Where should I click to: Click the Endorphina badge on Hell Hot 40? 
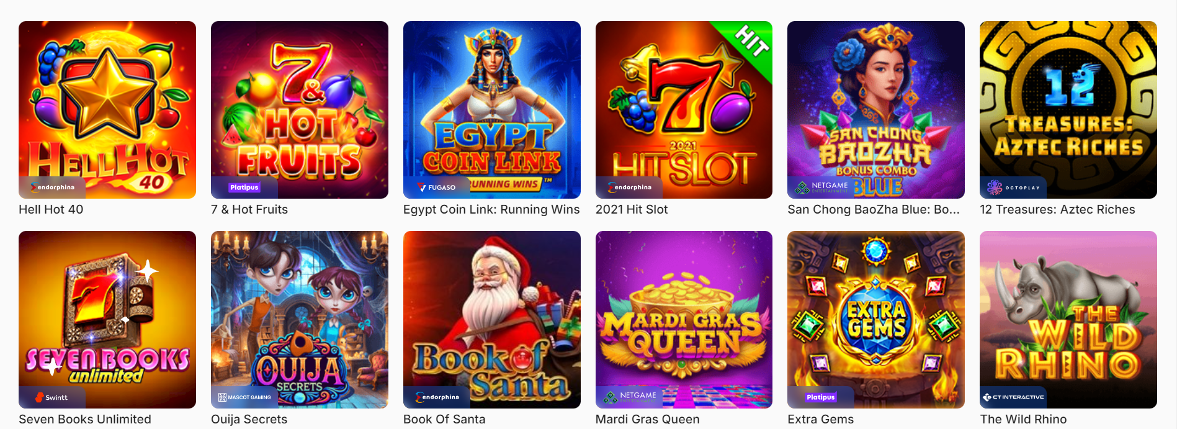(x=52, y=187)
